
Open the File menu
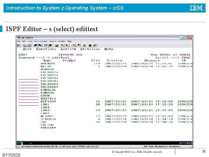coord(19,41)
